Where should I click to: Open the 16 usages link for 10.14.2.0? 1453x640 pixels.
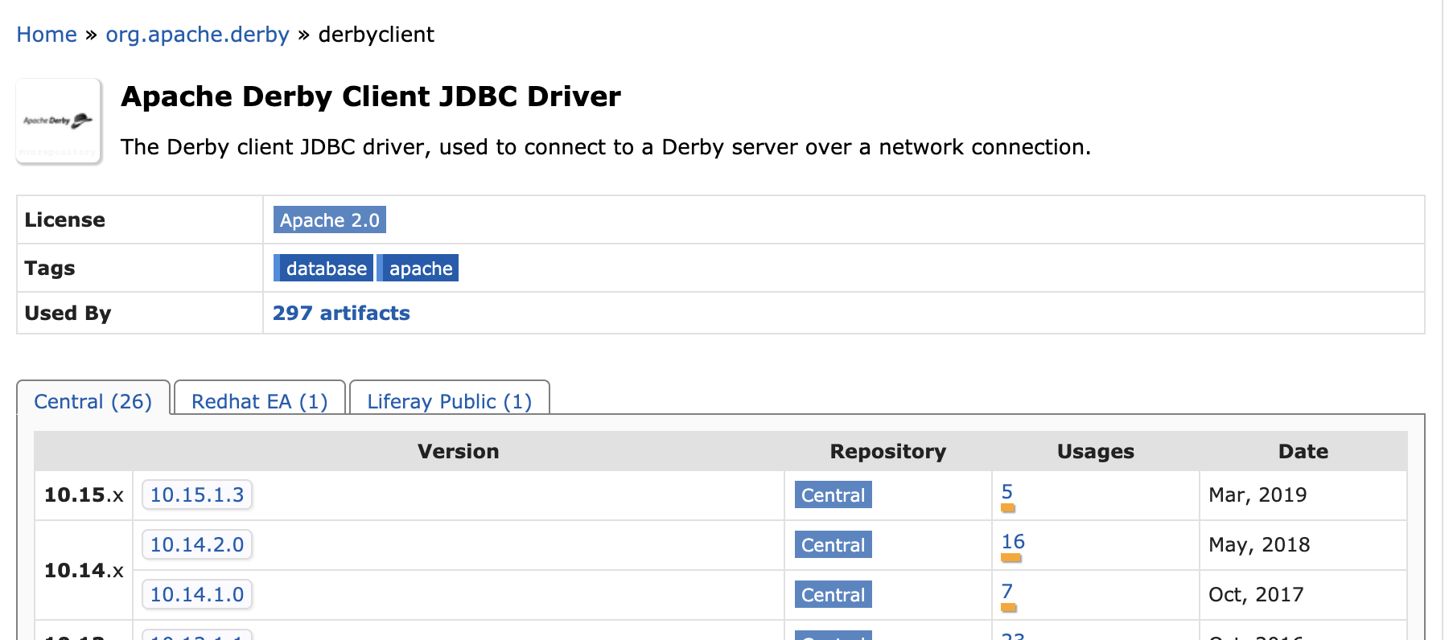click(x=1013, y=541)
